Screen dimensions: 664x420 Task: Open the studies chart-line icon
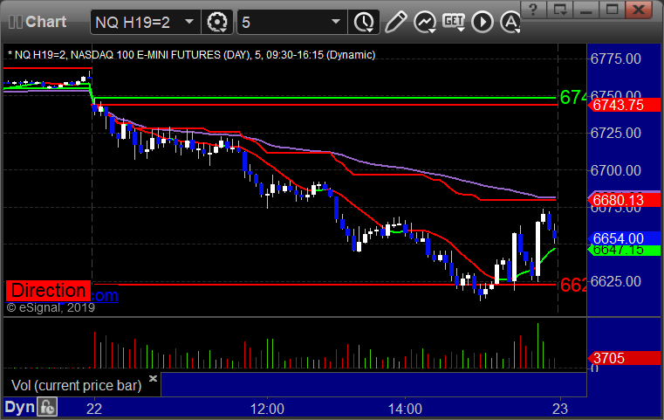(425, 22)
